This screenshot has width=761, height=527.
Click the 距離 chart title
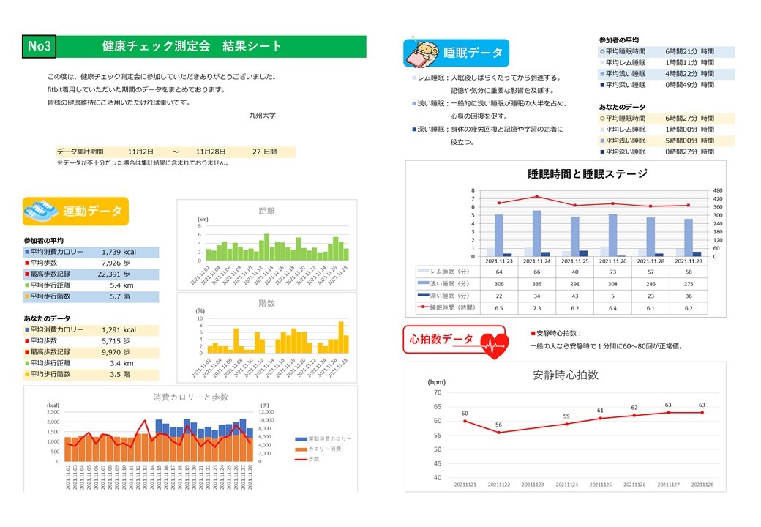click(x=268, y=209)
